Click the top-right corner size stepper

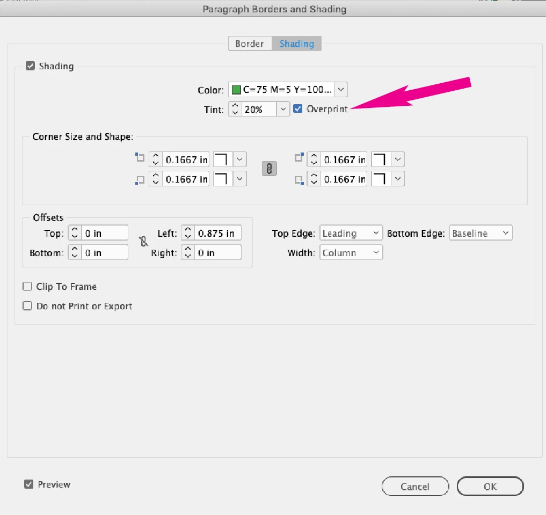(314, 159)
